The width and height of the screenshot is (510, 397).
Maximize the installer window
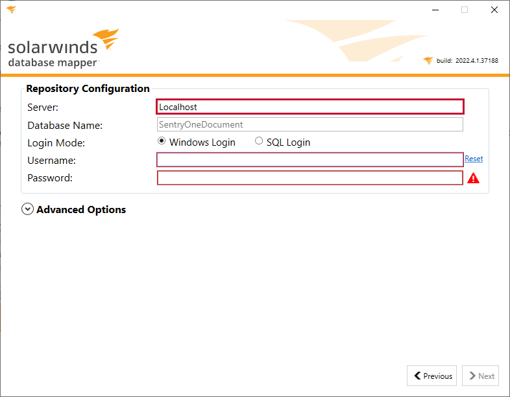(465, 10)
